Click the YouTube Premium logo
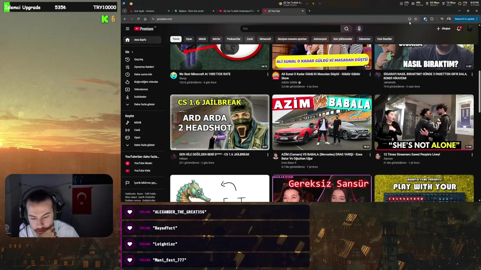This screenshot has width=481, height=270. 145,28
